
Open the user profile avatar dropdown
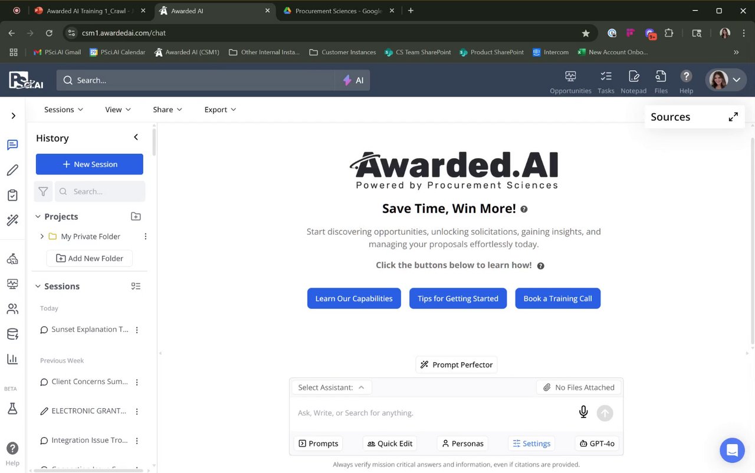726,80
